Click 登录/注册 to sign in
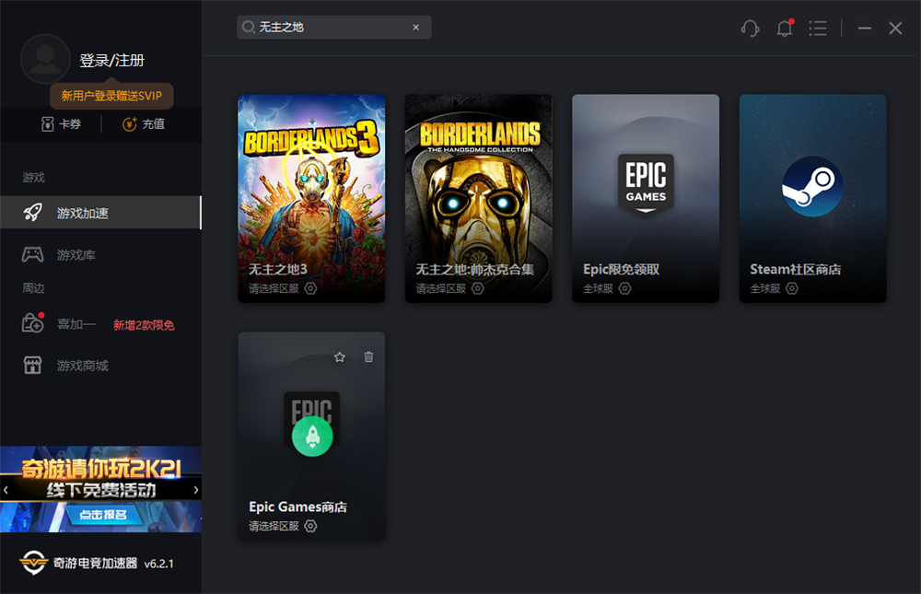 click(x=111, y=61)
